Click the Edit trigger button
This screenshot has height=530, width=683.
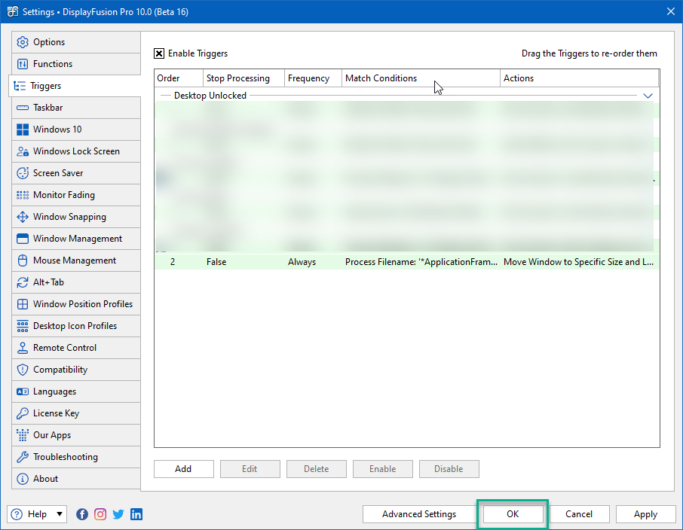click(250, 469)
